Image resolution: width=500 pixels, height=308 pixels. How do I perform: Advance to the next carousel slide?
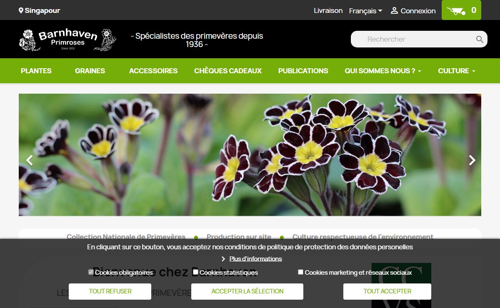pyautogui.click(x=472, y=160)
